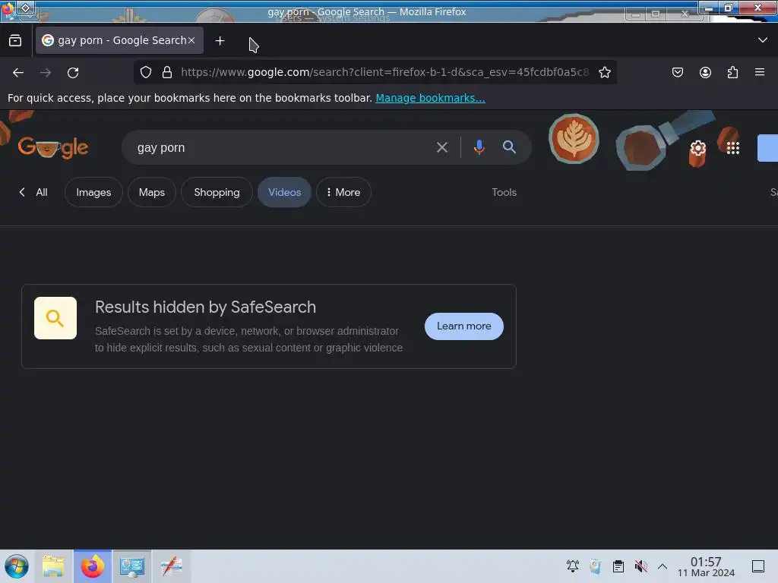The width and height of the screenshot is (778, 583).
Task: Start voice search with microphone
Action: [479, 147]
